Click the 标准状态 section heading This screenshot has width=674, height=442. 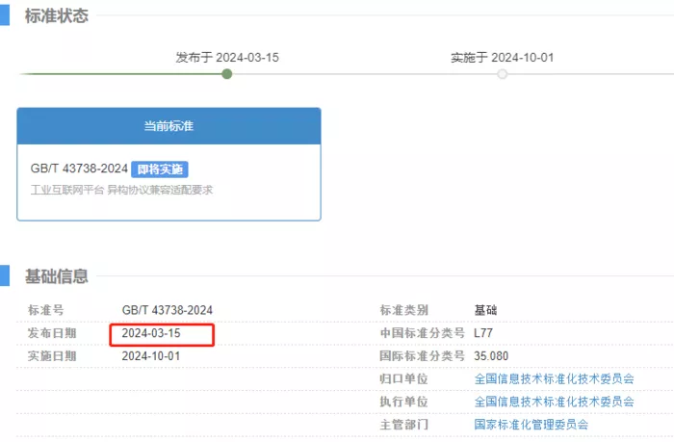coord(56,16)
